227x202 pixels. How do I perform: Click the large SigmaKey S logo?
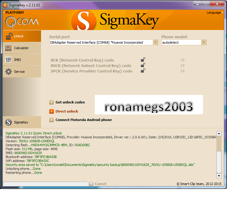(x=84, y=21)
